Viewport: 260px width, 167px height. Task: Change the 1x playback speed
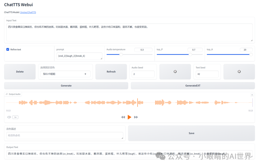point(15,117)
